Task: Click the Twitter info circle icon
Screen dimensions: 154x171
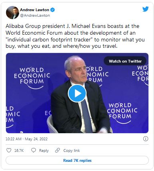Action: tap(146, 139)
